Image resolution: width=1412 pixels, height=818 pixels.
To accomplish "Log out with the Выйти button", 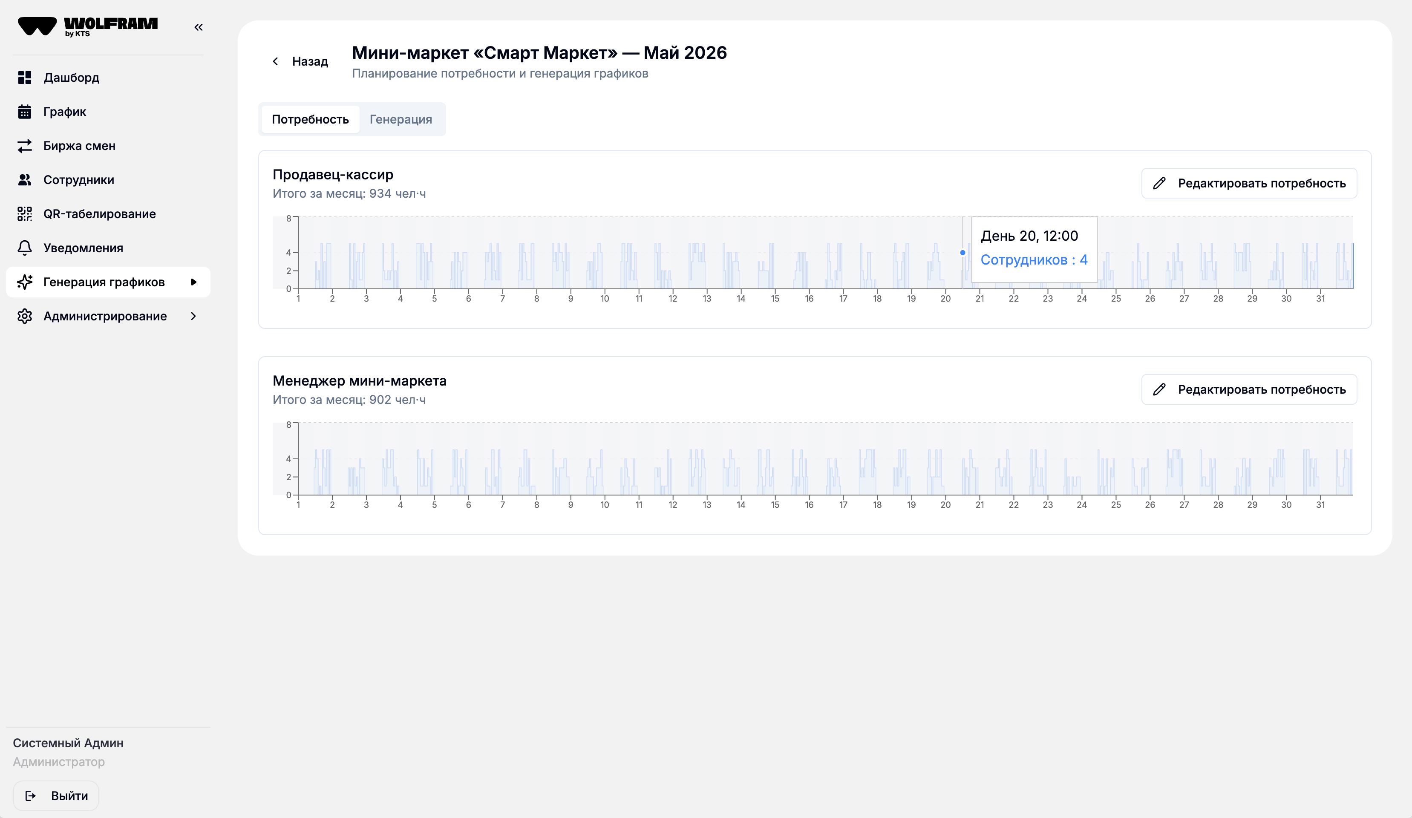I will (x=56, y=795).
